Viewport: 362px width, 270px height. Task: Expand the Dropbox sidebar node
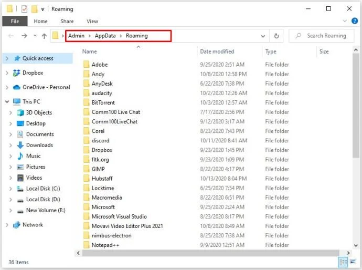point(7,73)
